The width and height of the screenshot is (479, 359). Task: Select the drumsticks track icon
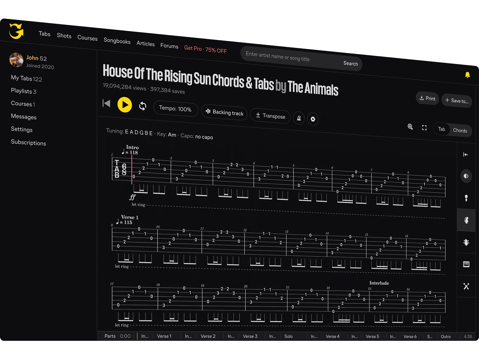point(466,286)
